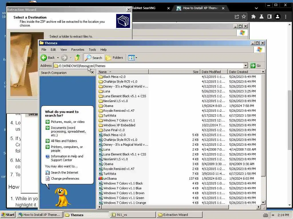
Task: Click the Rover search dog character
Action: point(62,197)
